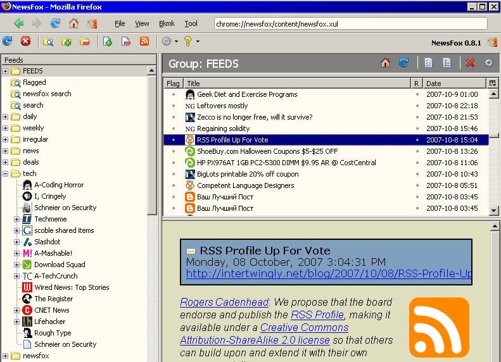501x362 pixels.
Task: Click the add folder toolbar icon
Action: [x=66, y=42]
